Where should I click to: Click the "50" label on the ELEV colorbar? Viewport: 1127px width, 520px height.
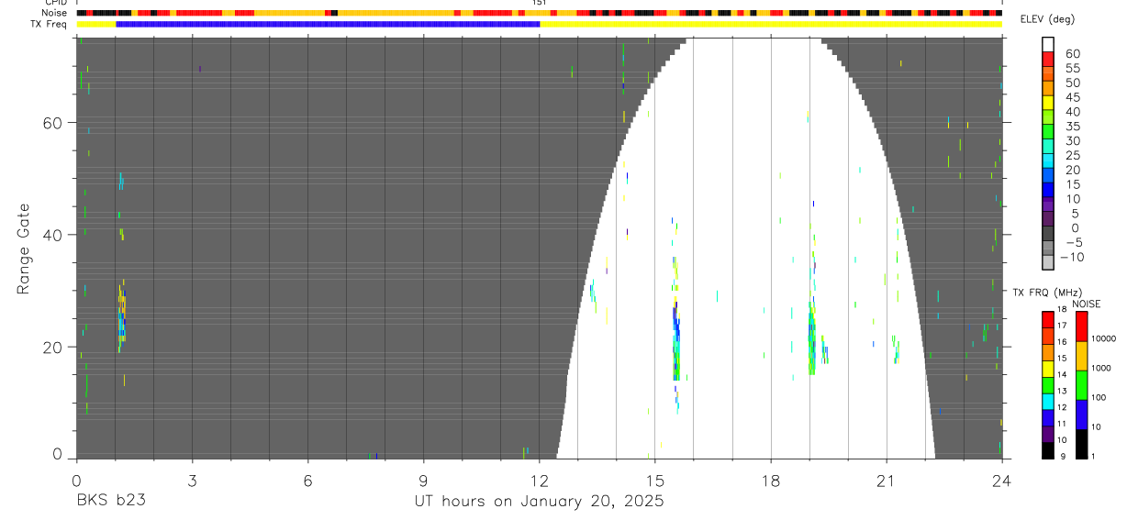1073,83
